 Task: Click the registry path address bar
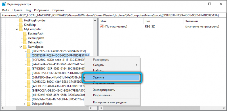coord(113,15)
